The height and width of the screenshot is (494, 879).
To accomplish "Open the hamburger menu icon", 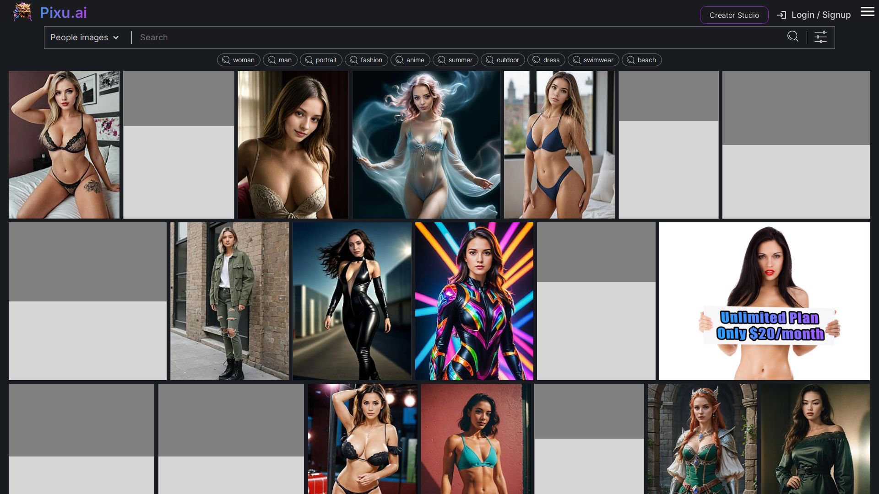I will click(x=867, y=12).
